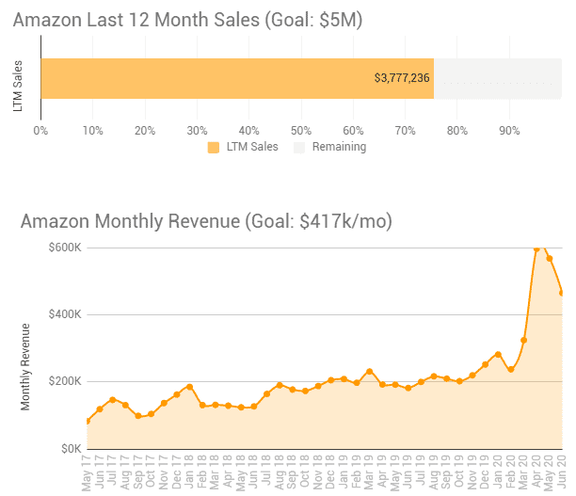This screenshot has height=496, width=576.
Task: Click the $0K y-axis label
Action: 71,449
